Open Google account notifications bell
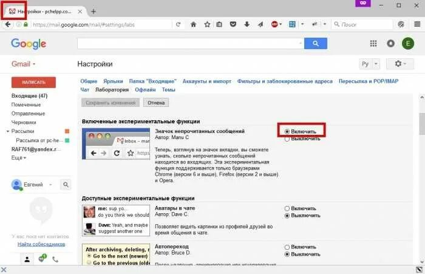Viewport: 425px width, 274px height. point(390,43)
